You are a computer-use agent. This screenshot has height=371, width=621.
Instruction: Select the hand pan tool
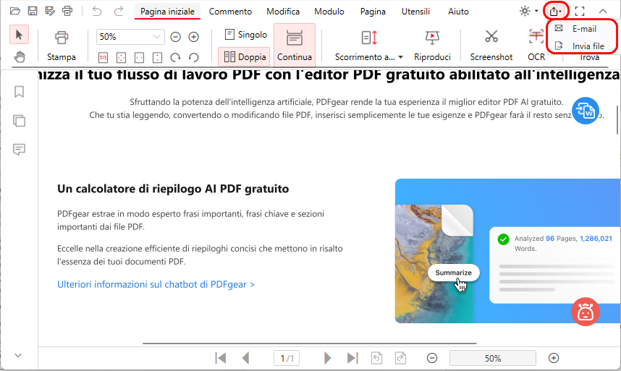pyautogui.click(x=19, y=57)
